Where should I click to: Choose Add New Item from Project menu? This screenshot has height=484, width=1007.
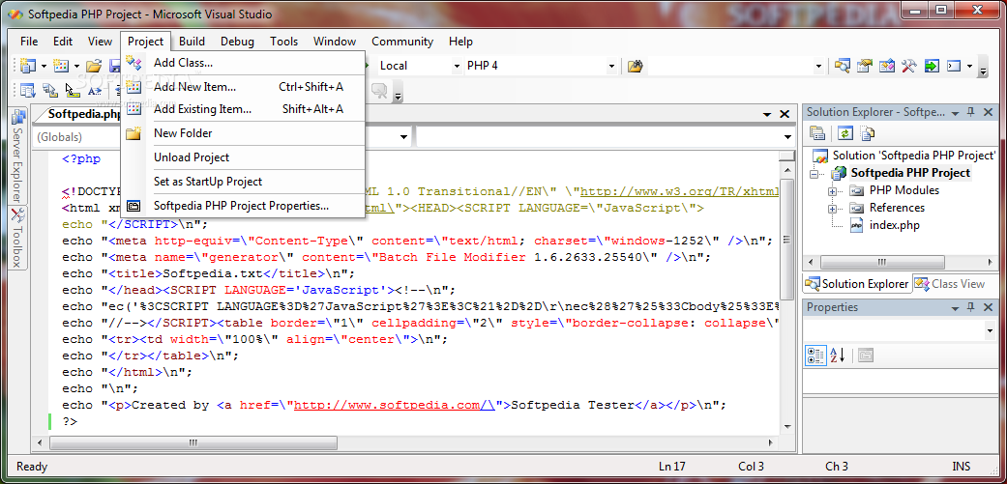point(243,87)
